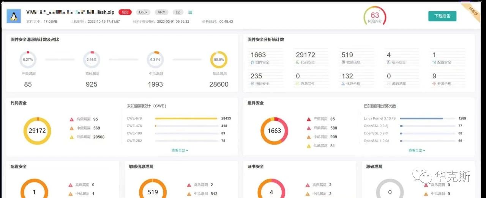Screen dimensions: 486x198
Task: Click 低危漏洞 warning icon in 组件安全 card
Action: (x=309, y=146)
